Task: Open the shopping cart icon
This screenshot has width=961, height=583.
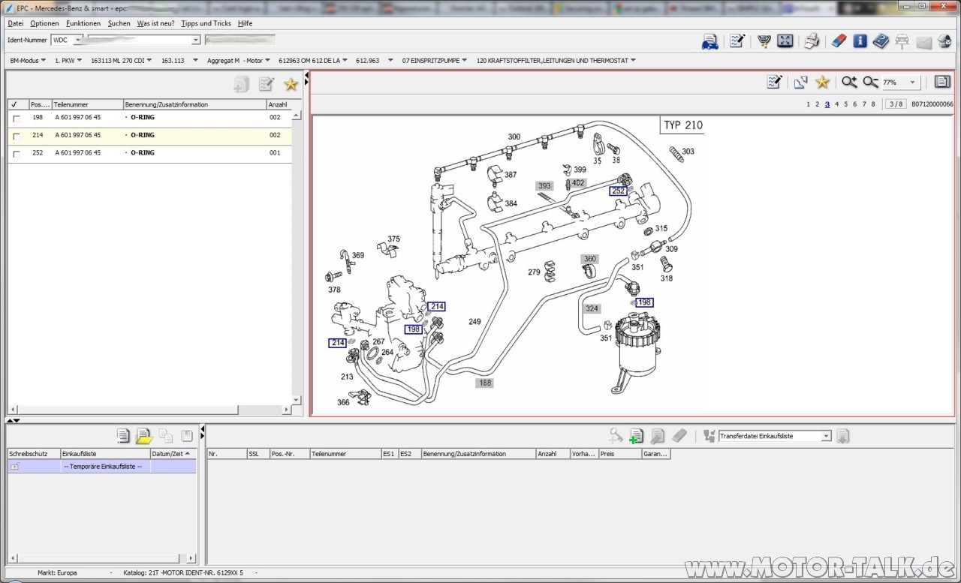Action: point(764,41)
